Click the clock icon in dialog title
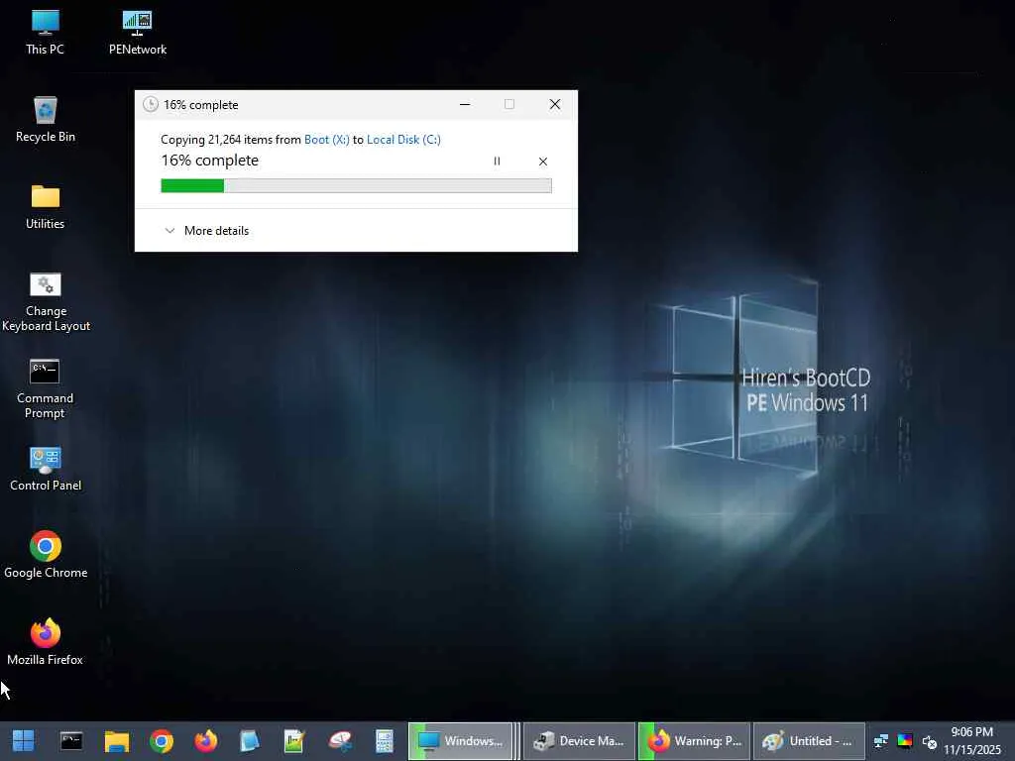The image size is (1015, 761). click(x=151, y=104)
